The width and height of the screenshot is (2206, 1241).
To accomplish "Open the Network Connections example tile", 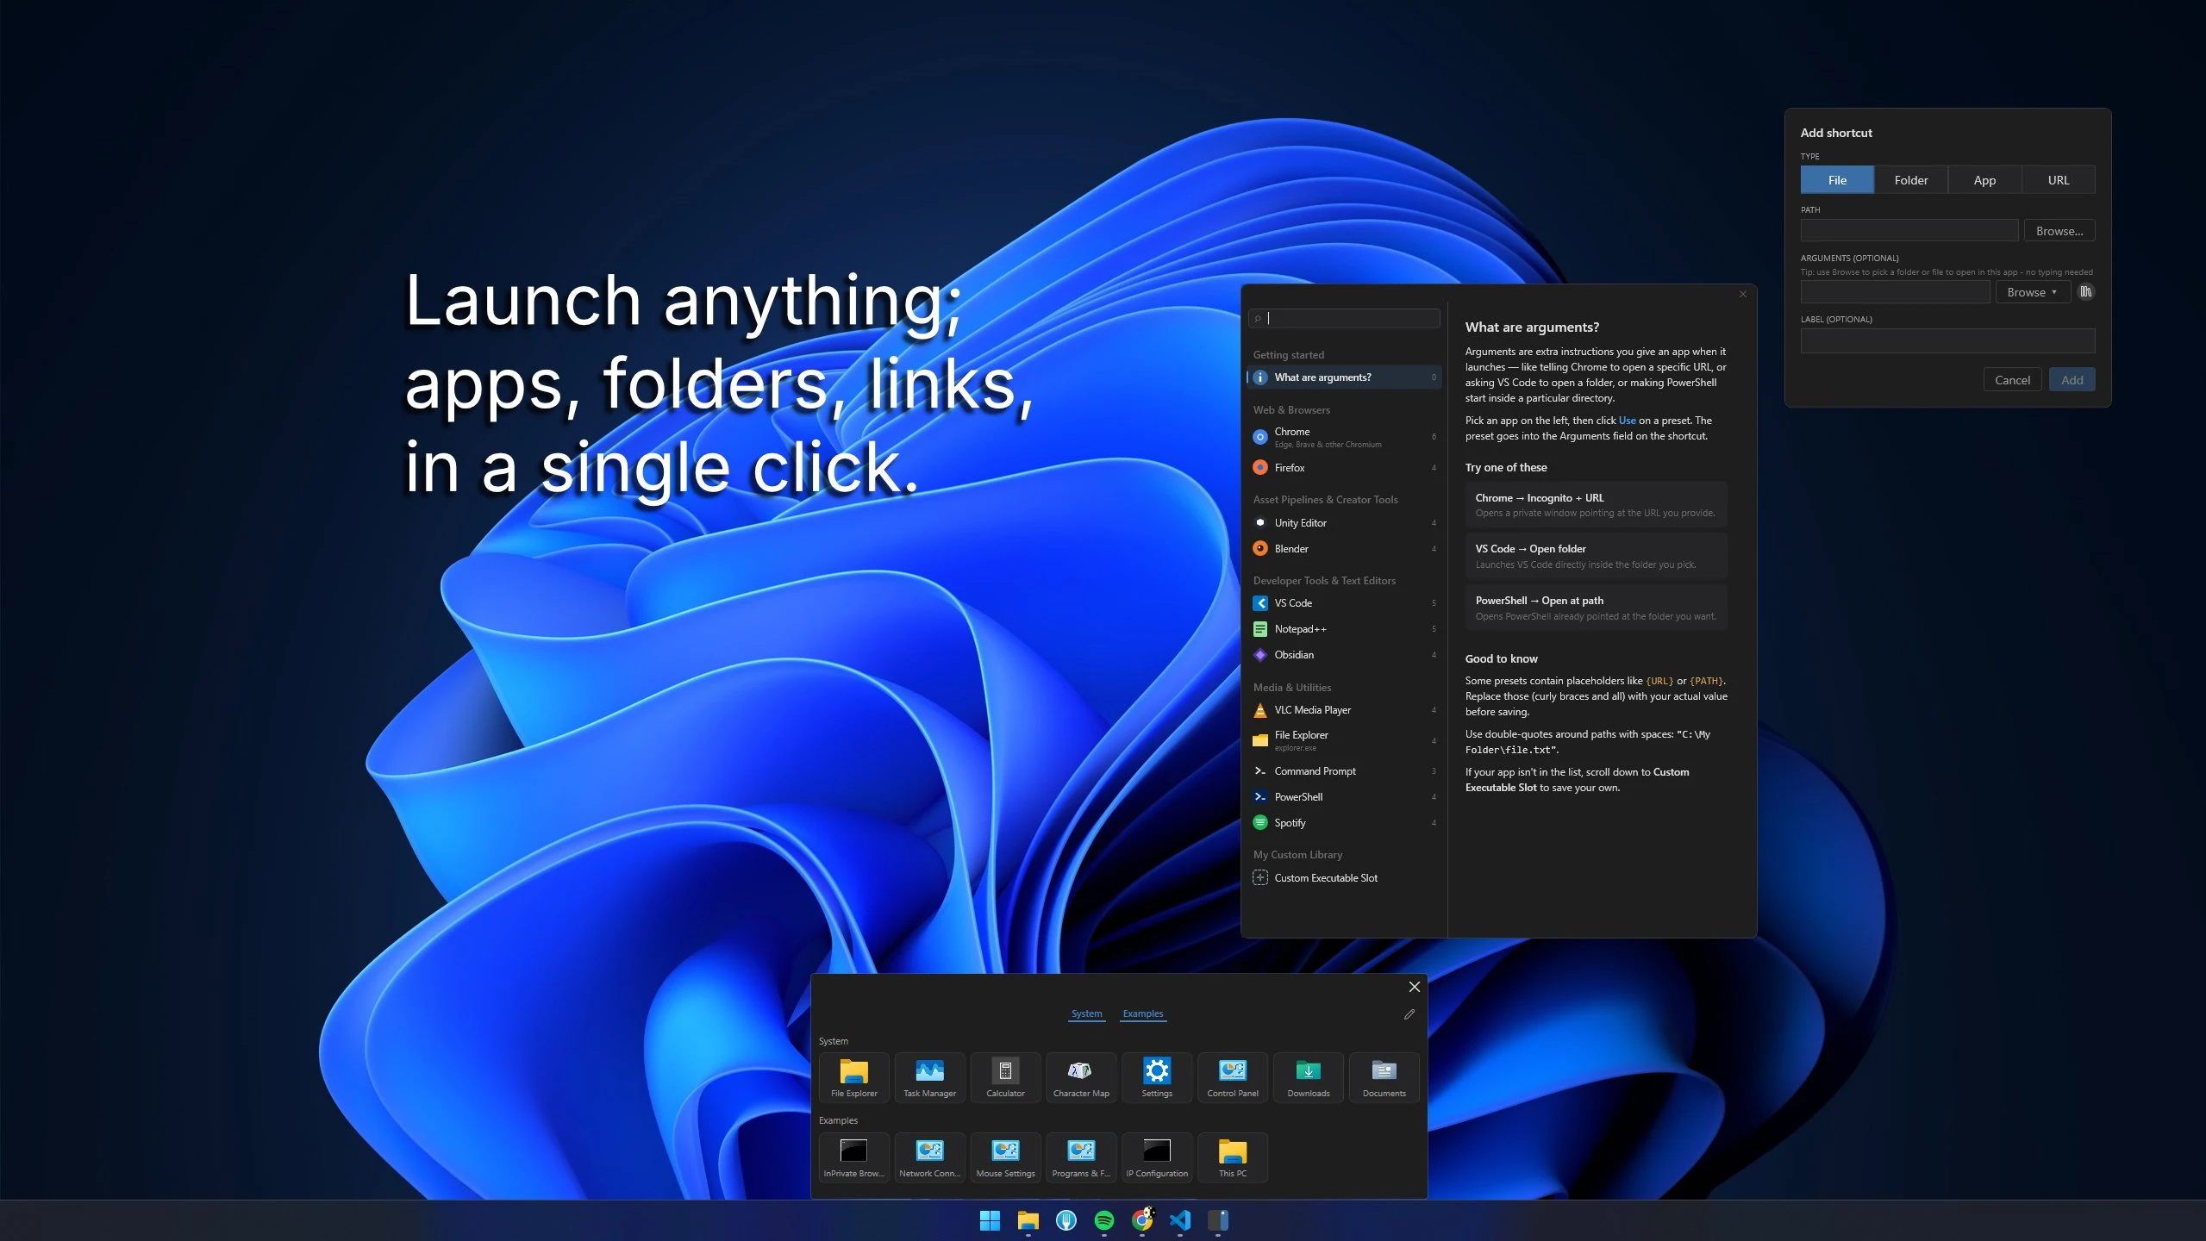I will (x=929, y=1157).
